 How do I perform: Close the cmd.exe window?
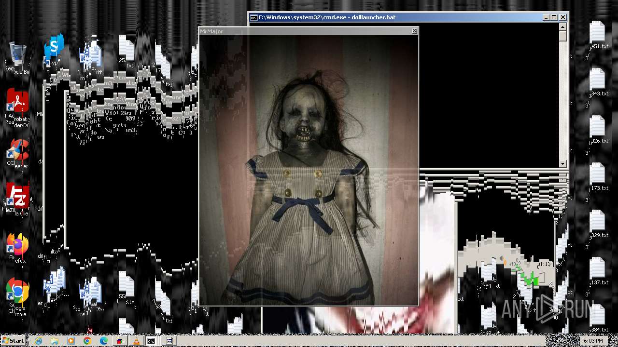click(562, 17)
